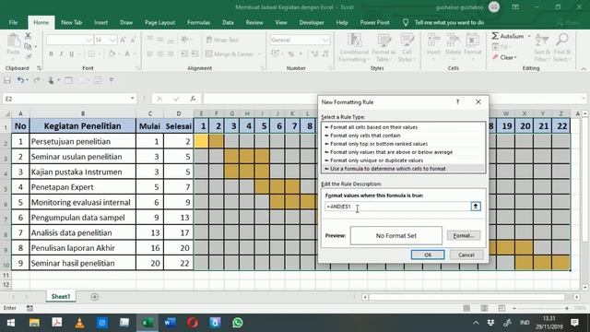The image size is (590, 332).
Task: Open the font size dropdown
Action: [x=112, y=40]
